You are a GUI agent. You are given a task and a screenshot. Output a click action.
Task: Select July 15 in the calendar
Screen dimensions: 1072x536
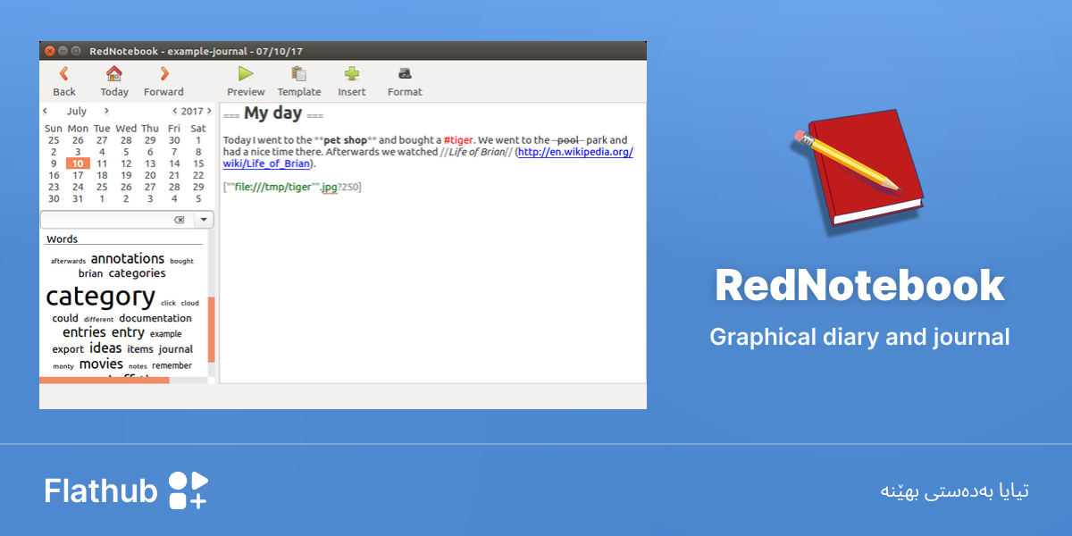point(198,163)
